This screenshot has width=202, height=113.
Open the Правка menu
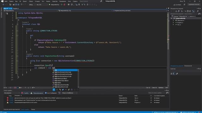coord(11,1)
